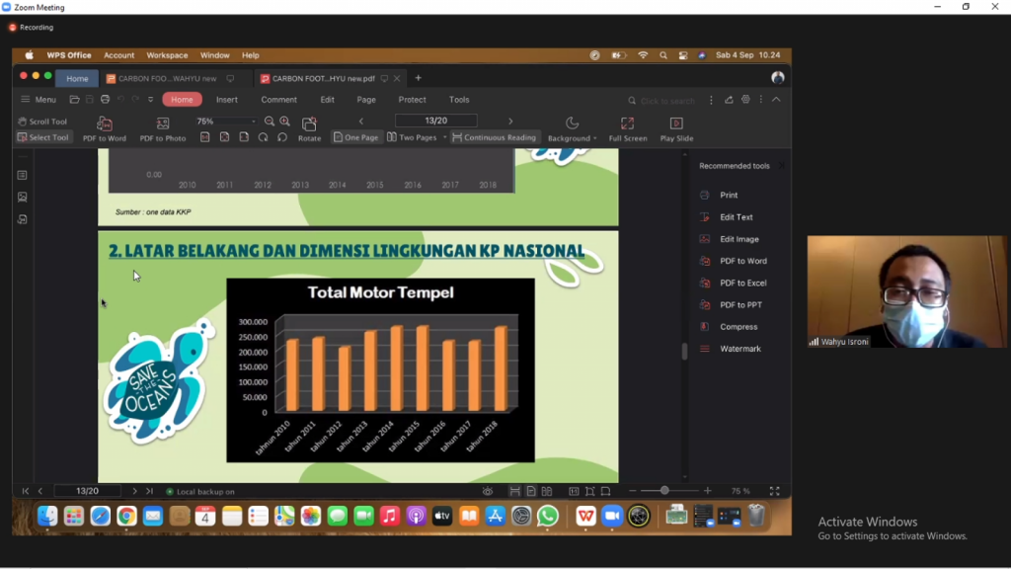Enter Full Screen view mode
1011x569 pixels.
click(x=627, y=124)
